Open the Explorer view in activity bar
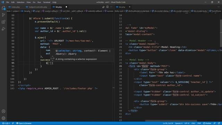222x125 pixels. tap(3, 8)
